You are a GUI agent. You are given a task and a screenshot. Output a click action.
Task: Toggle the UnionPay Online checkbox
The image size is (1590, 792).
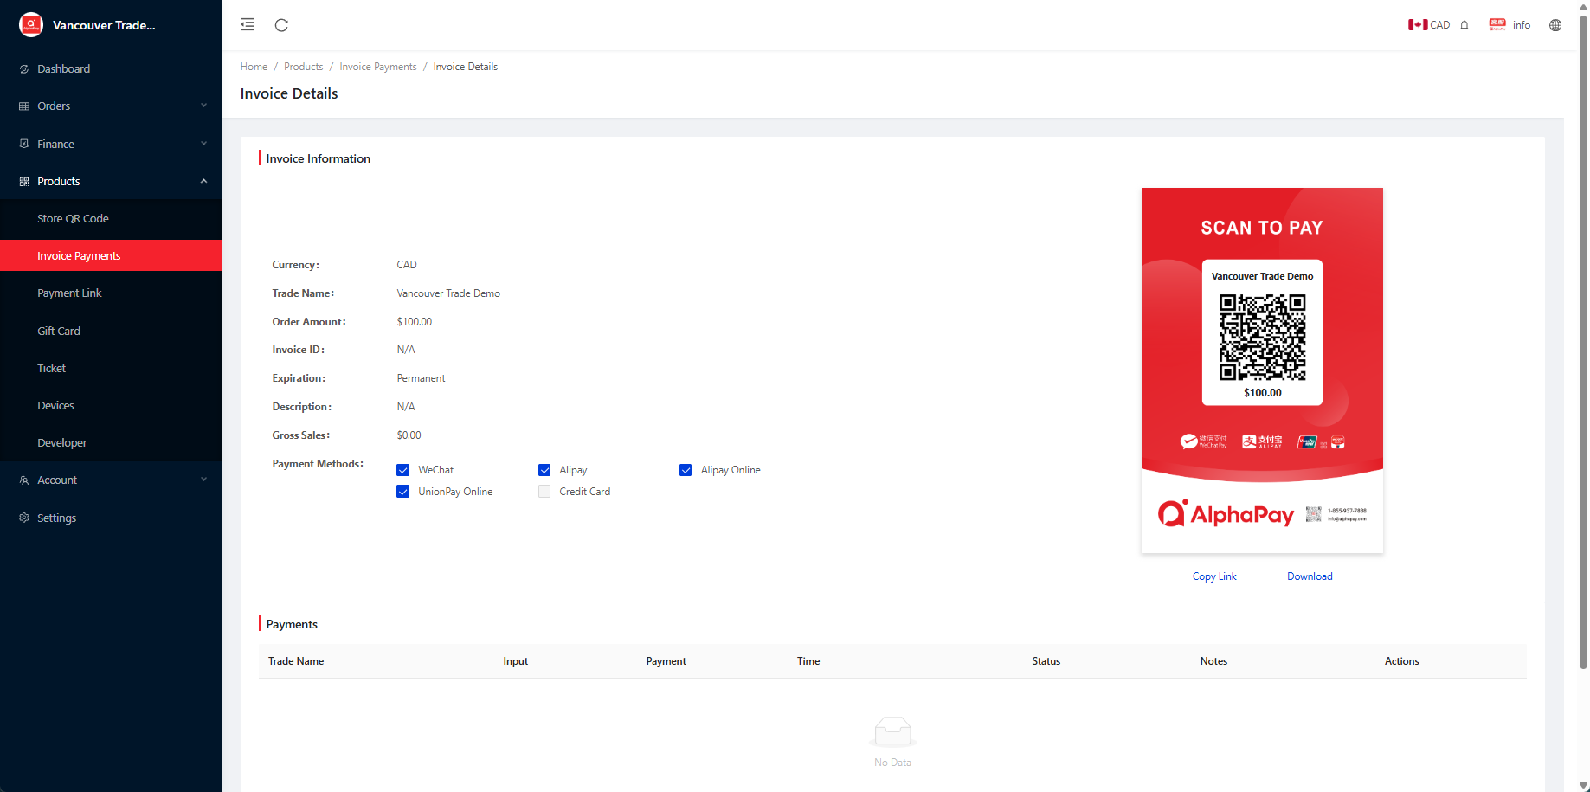[x=403, y=492]
